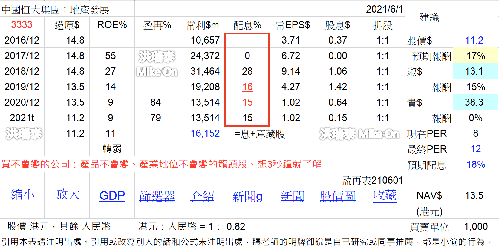Open the 篩選器 link
The height and width of the screenshot is (249, 499).
click(157, 196)
